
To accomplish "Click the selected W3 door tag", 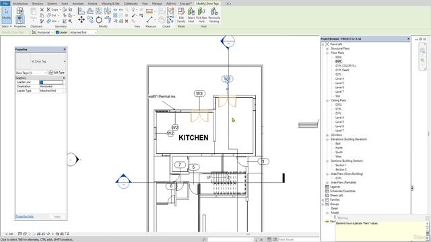I will pyautogui.click(x=228, y=79).
